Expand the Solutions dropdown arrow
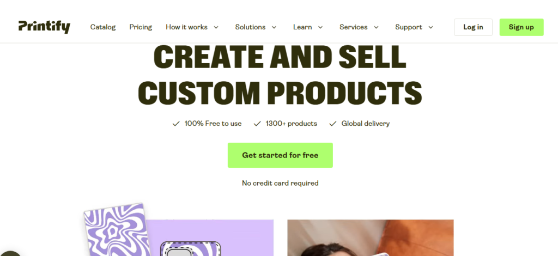Viewport: 558px width, 256px height. point(274,27)
